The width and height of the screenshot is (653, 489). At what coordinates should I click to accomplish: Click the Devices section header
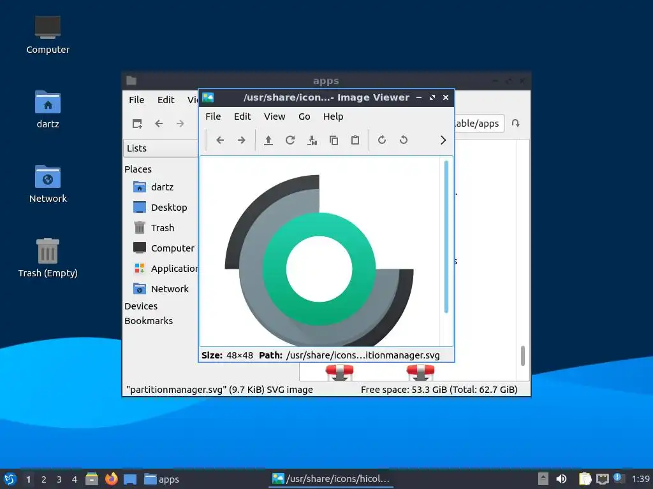(141, 306)
